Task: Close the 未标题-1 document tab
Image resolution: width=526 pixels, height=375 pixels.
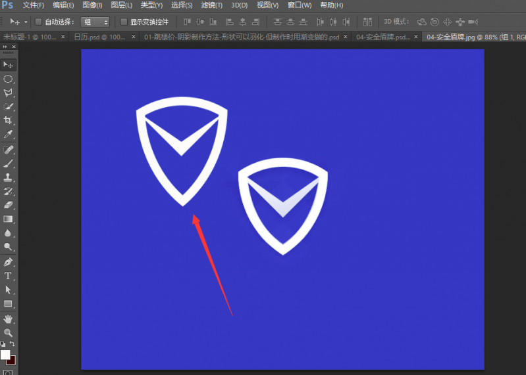Action: (63, 37)
